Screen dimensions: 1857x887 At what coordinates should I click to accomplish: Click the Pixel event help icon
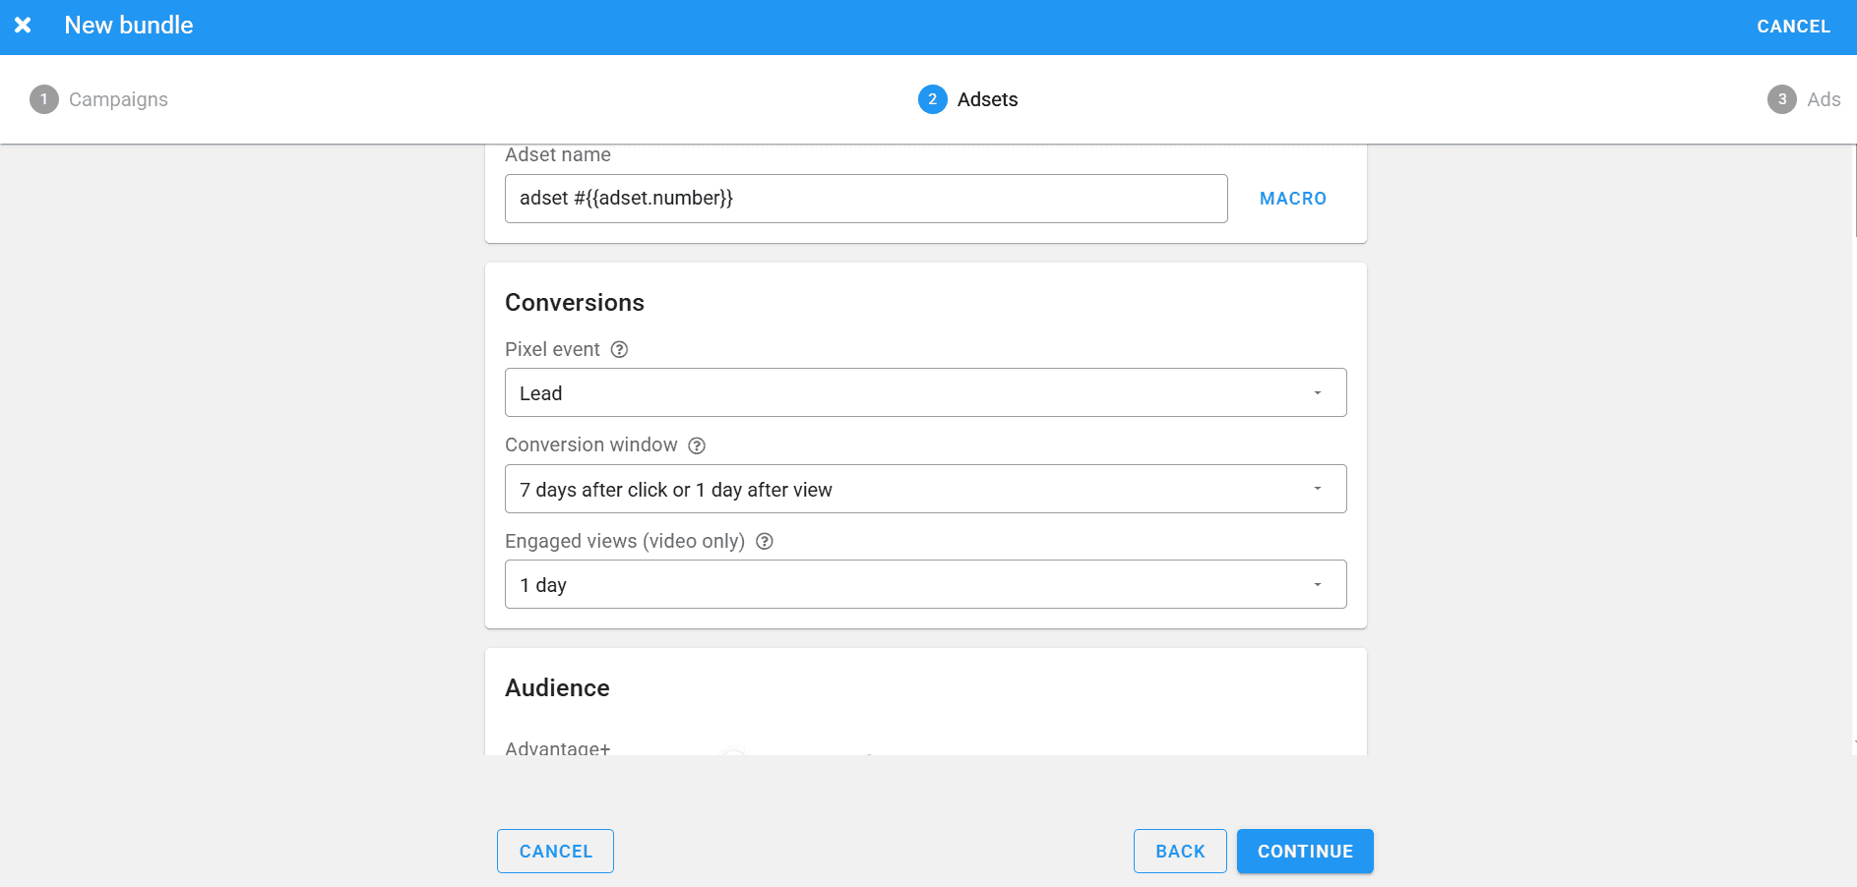click(619, 350)
